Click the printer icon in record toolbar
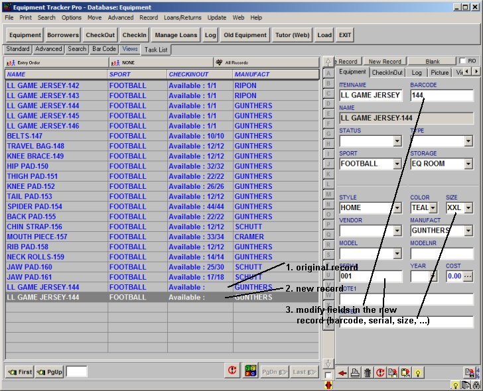This screenshot has height=391, width=483. point(356,373)
